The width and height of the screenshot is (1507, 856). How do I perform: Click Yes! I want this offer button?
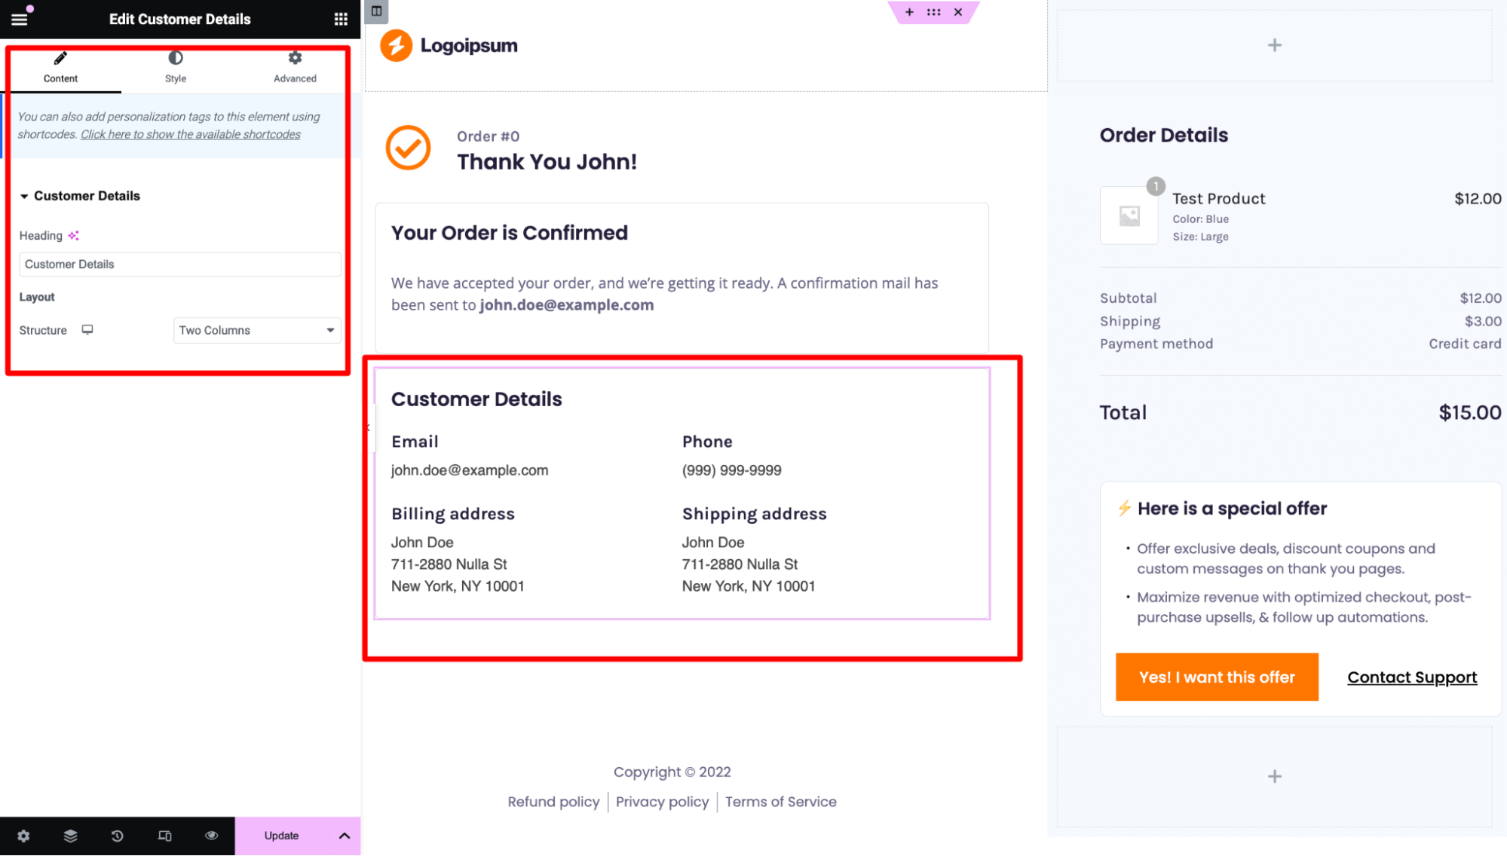point(1217,677)
